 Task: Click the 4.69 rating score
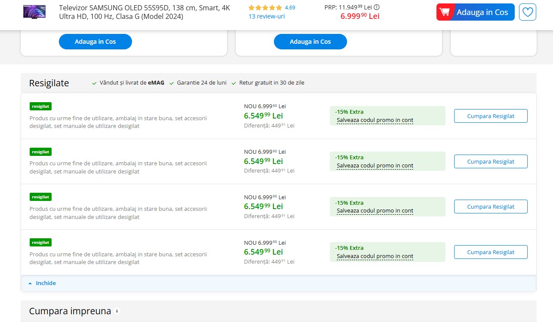(290, 8)
